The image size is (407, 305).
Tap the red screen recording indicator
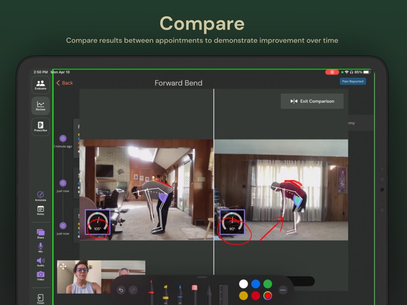332,72
